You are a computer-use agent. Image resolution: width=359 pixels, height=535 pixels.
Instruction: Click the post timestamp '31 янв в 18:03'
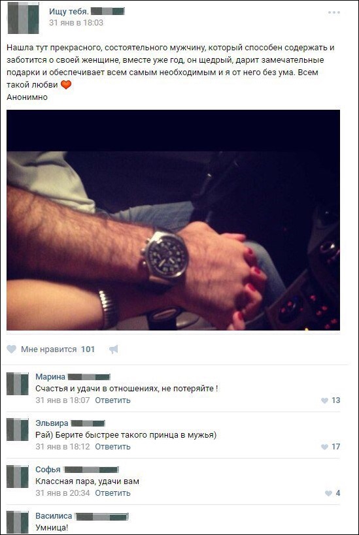(x=76, y=23)
